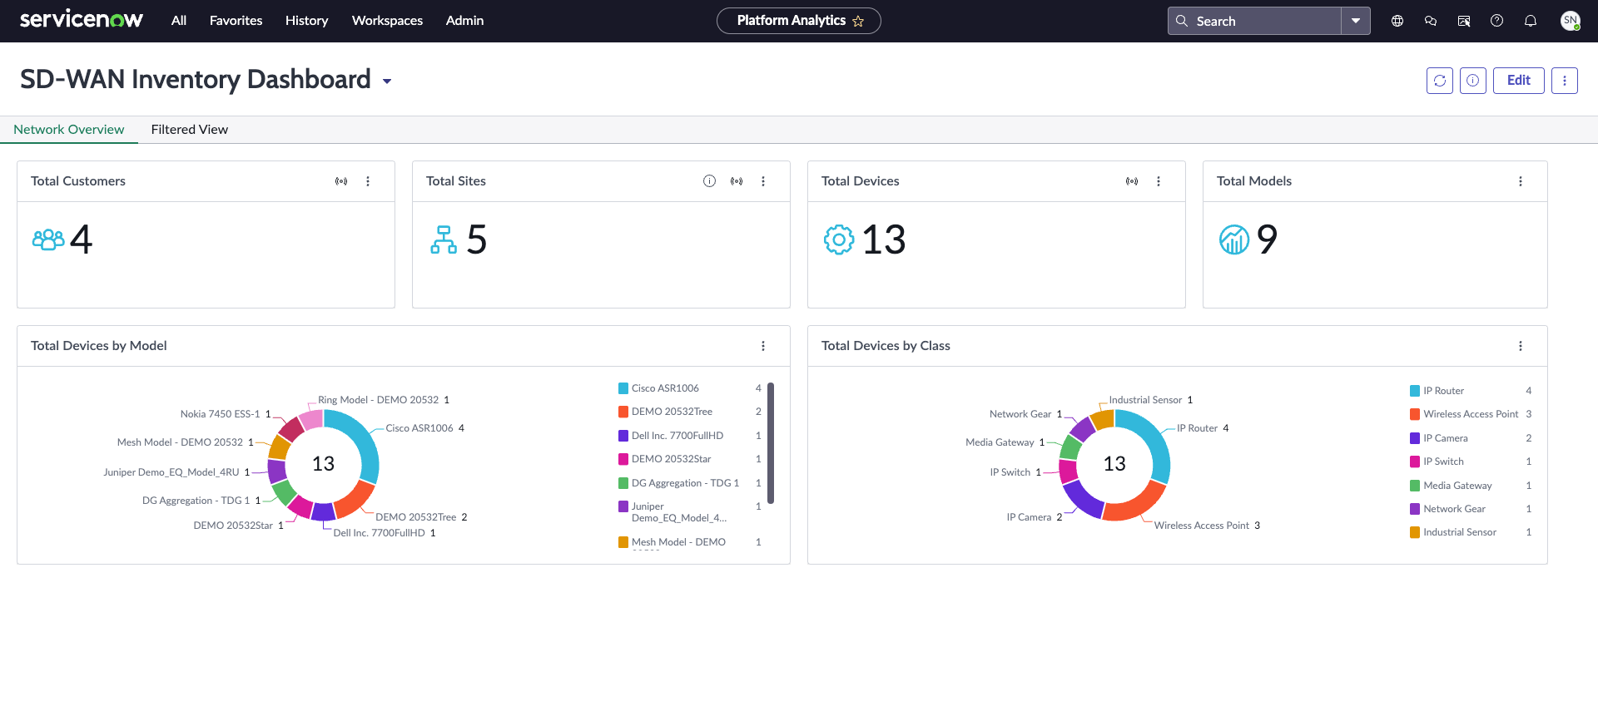
Task: Refresh the dashboard with the refresh icon
Action: pyautogui.click(x=1440, y=81)
